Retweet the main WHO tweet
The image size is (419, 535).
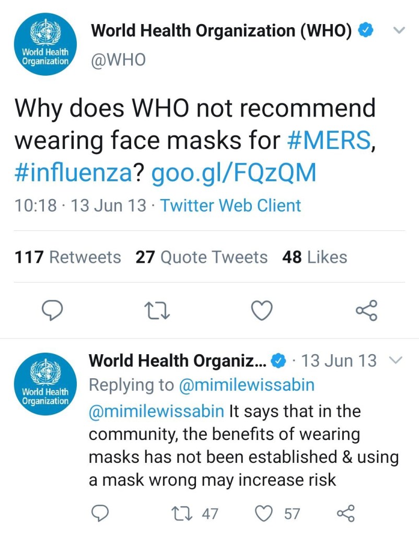157,310
